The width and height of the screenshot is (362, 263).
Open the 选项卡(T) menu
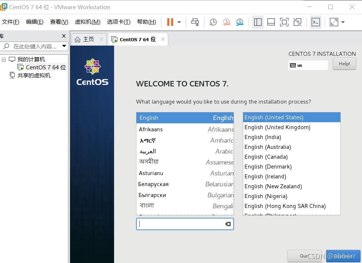click(119, 22)
